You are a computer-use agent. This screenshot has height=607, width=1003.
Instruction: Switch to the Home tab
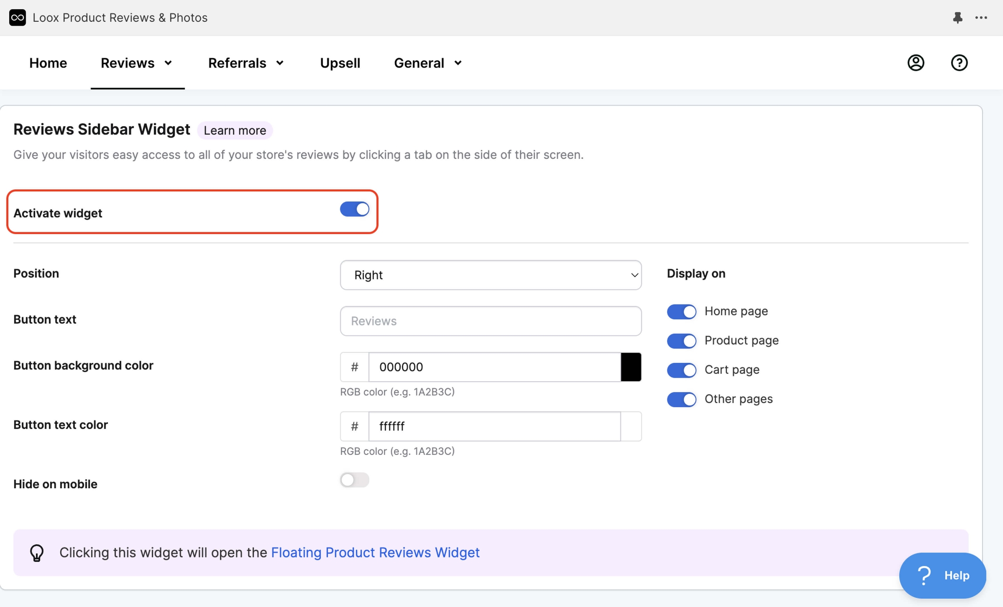48,63
